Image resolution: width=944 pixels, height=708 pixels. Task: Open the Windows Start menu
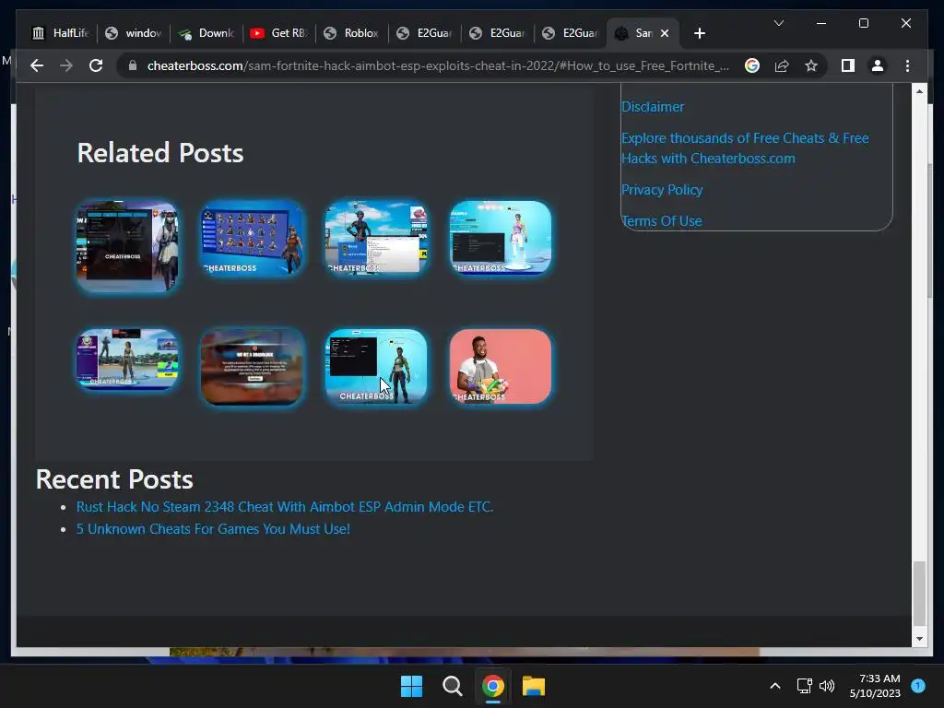(x=411, y=686)
